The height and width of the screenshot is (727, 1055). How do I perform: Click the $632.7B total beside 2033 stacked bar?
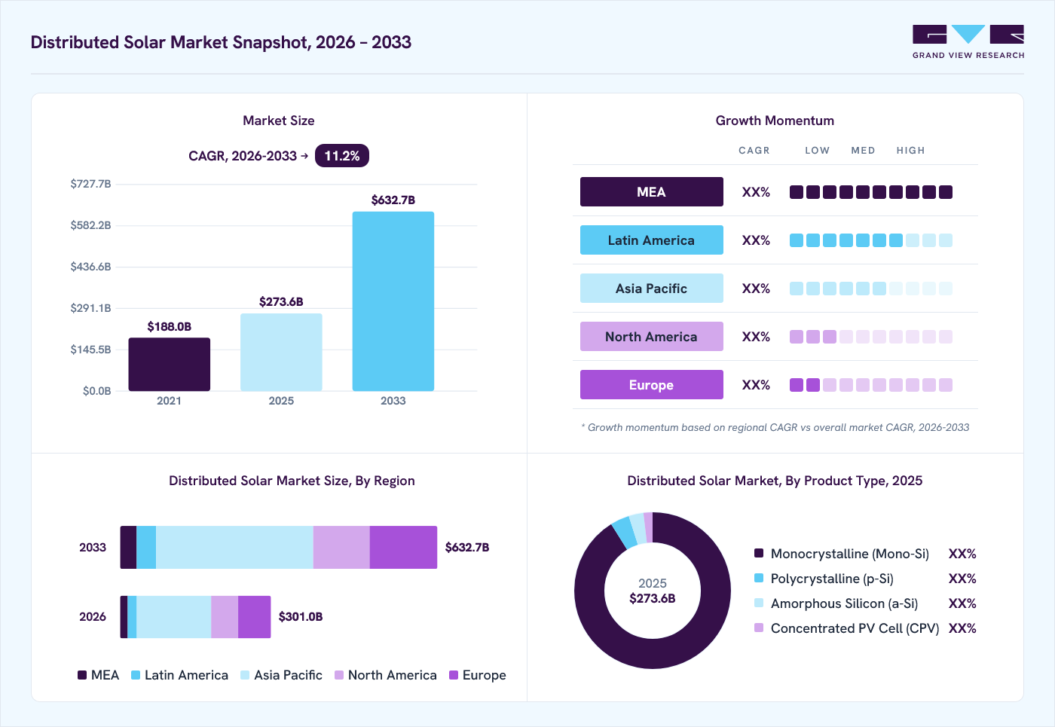click(467, 547)
